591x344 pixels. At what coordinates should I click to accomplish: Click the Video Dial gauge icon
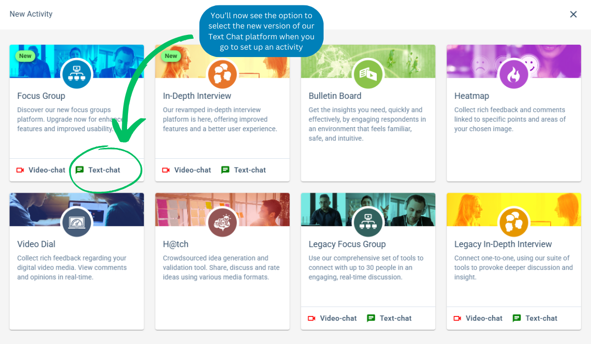pyautogui.click(x=76, y=222)
